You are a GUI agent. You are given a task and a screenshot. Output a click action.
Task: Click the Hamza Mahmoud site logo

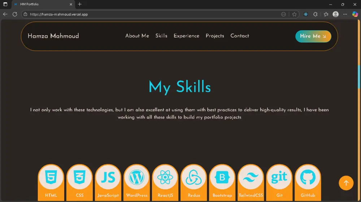coord(53,36)
